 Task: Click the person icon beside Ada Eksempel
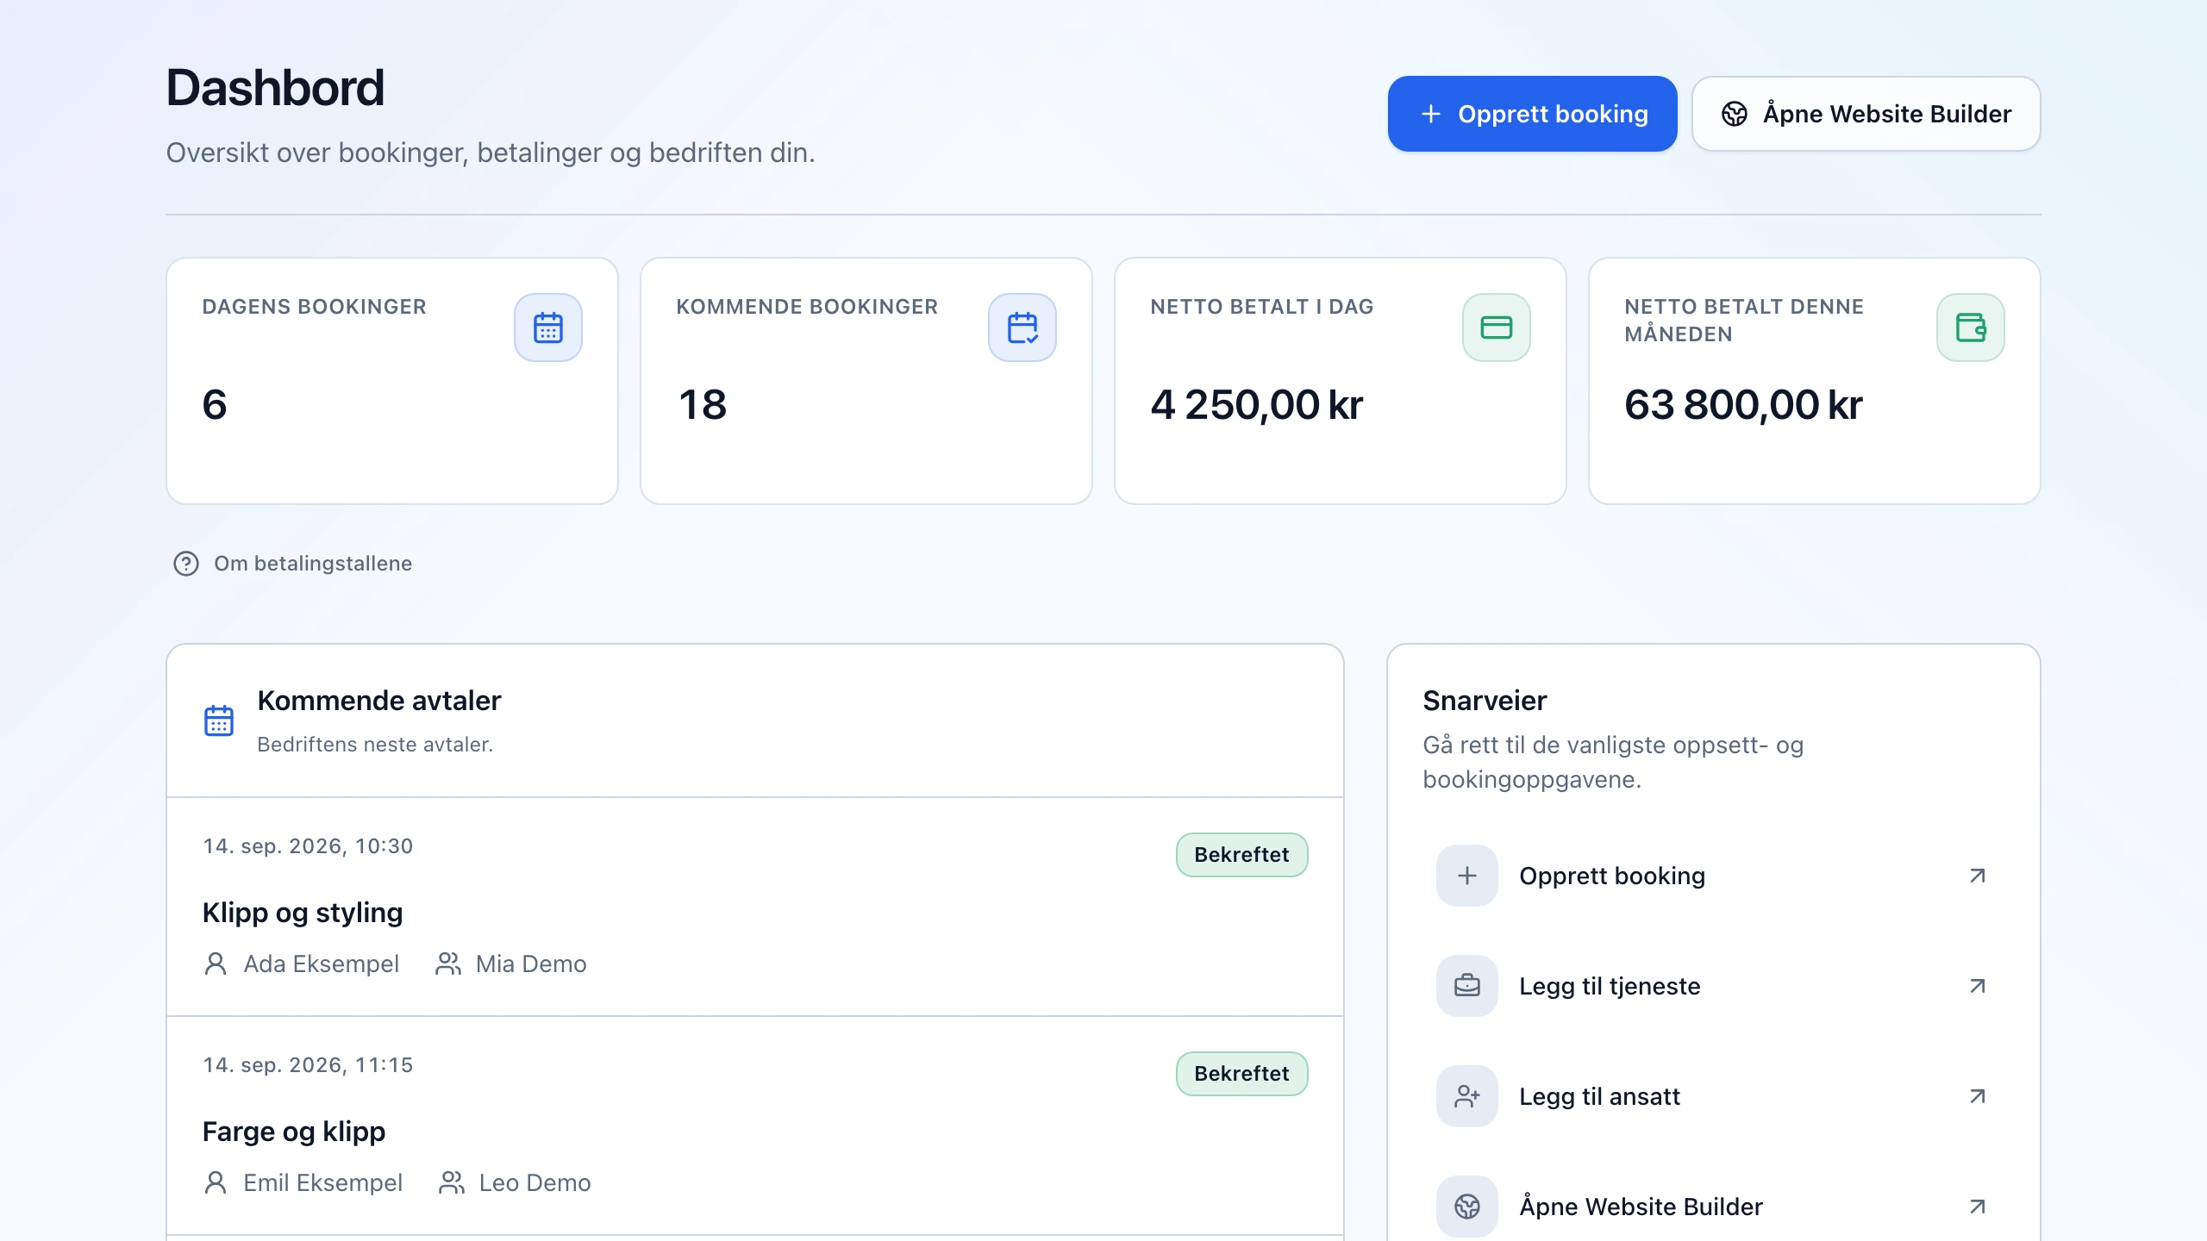216,963
